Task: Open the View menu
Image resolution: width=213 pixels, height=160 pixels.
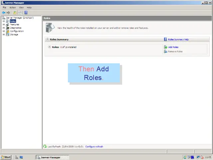Action: tap(21, 7)
